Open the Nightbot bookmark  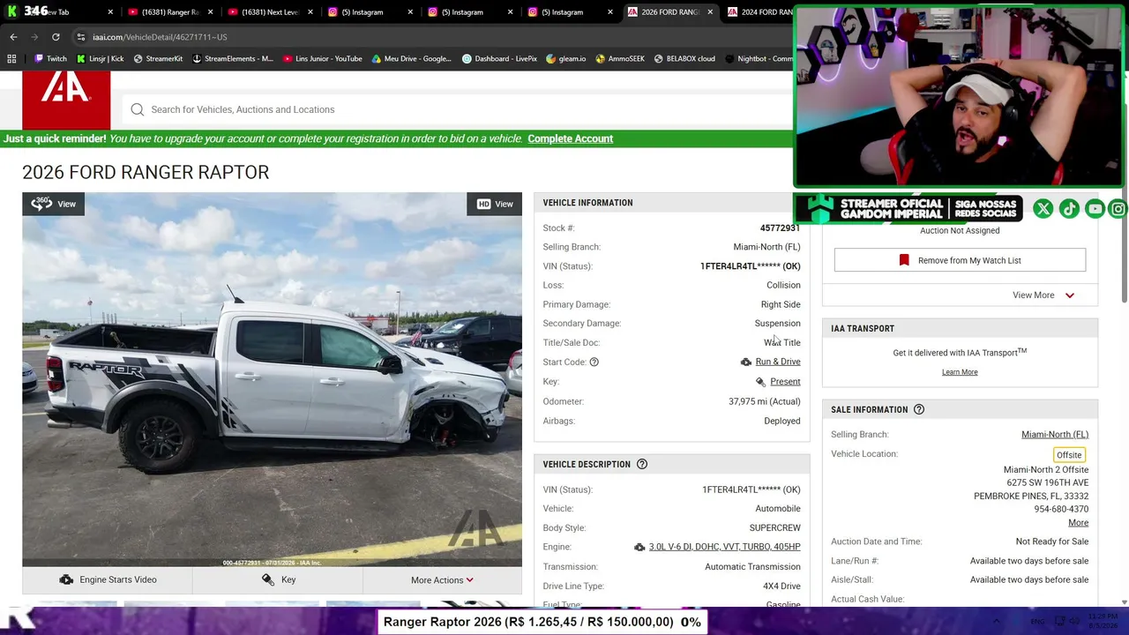point(759,59)
